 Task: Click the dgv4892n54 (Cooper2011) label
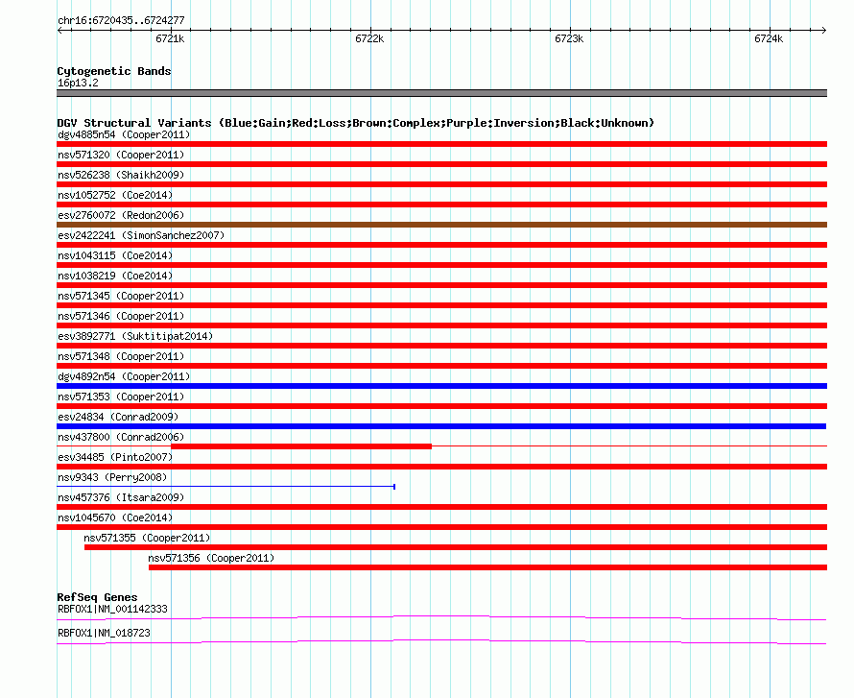click(x=124, y=376)
